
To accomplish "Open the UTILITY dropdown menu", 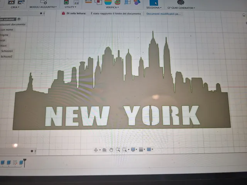I will coord(70,7).
